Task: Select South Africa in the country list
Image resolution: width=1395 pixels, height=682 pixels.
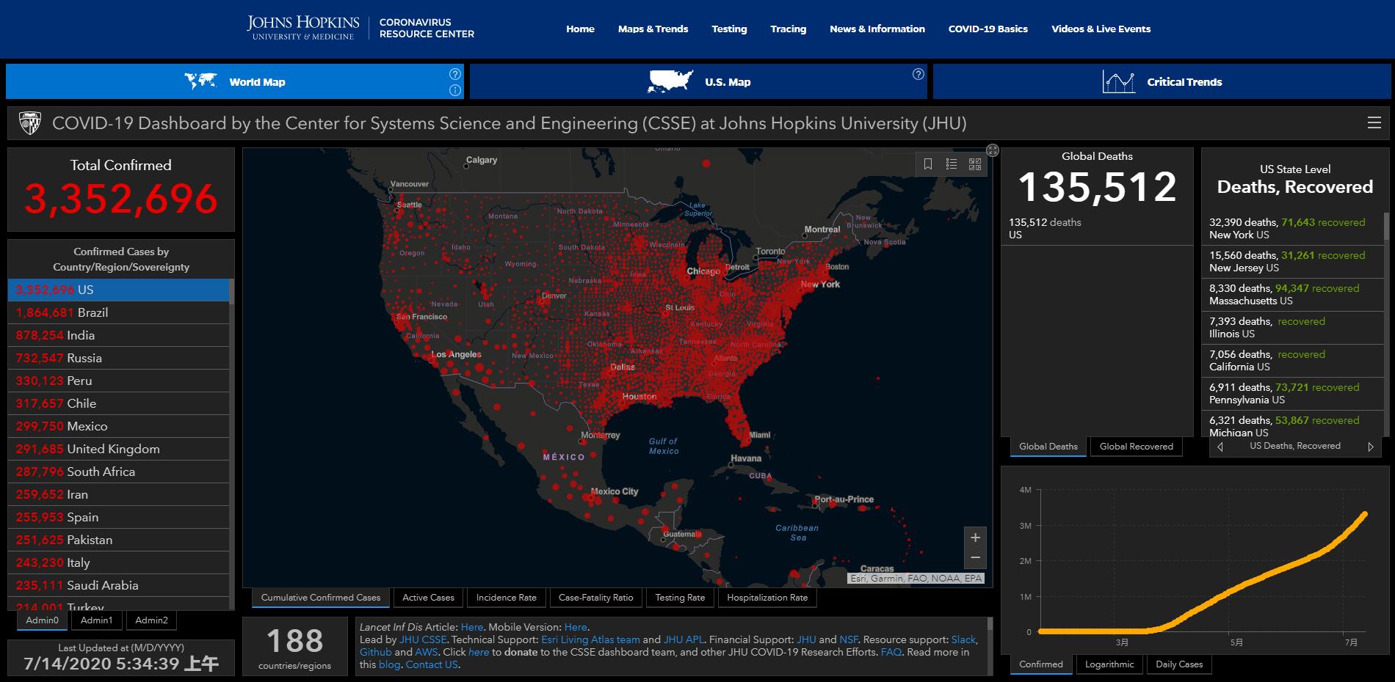Action: [x=118, y=472]
